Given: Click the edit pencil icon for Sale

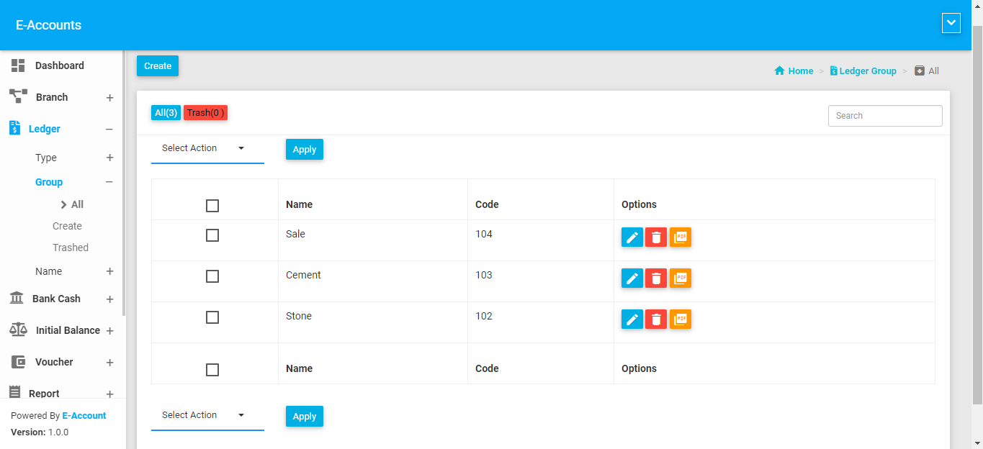Looking at the screenshot, I should click(632, 237).
